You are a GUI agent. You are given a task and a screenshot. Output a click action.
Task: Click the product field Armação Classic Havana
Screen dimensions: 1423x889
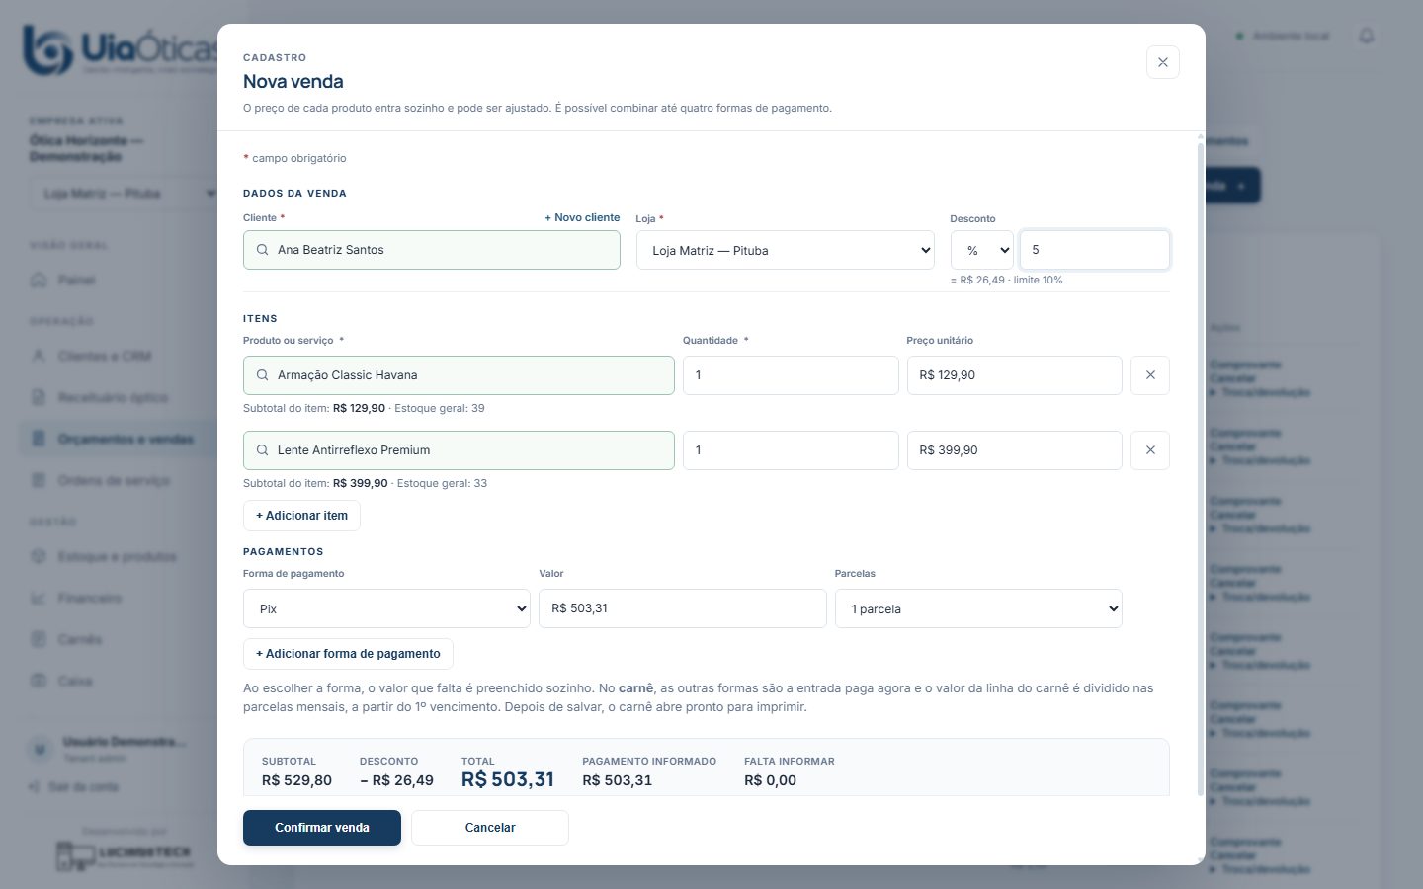(459, 375)
